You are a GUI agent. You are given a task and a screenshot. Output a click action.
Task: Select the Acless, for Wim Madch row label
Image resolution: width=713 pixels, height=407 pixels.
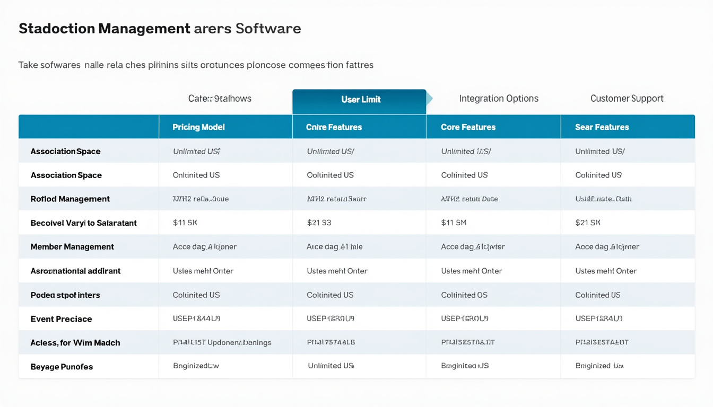pos(75,343)
